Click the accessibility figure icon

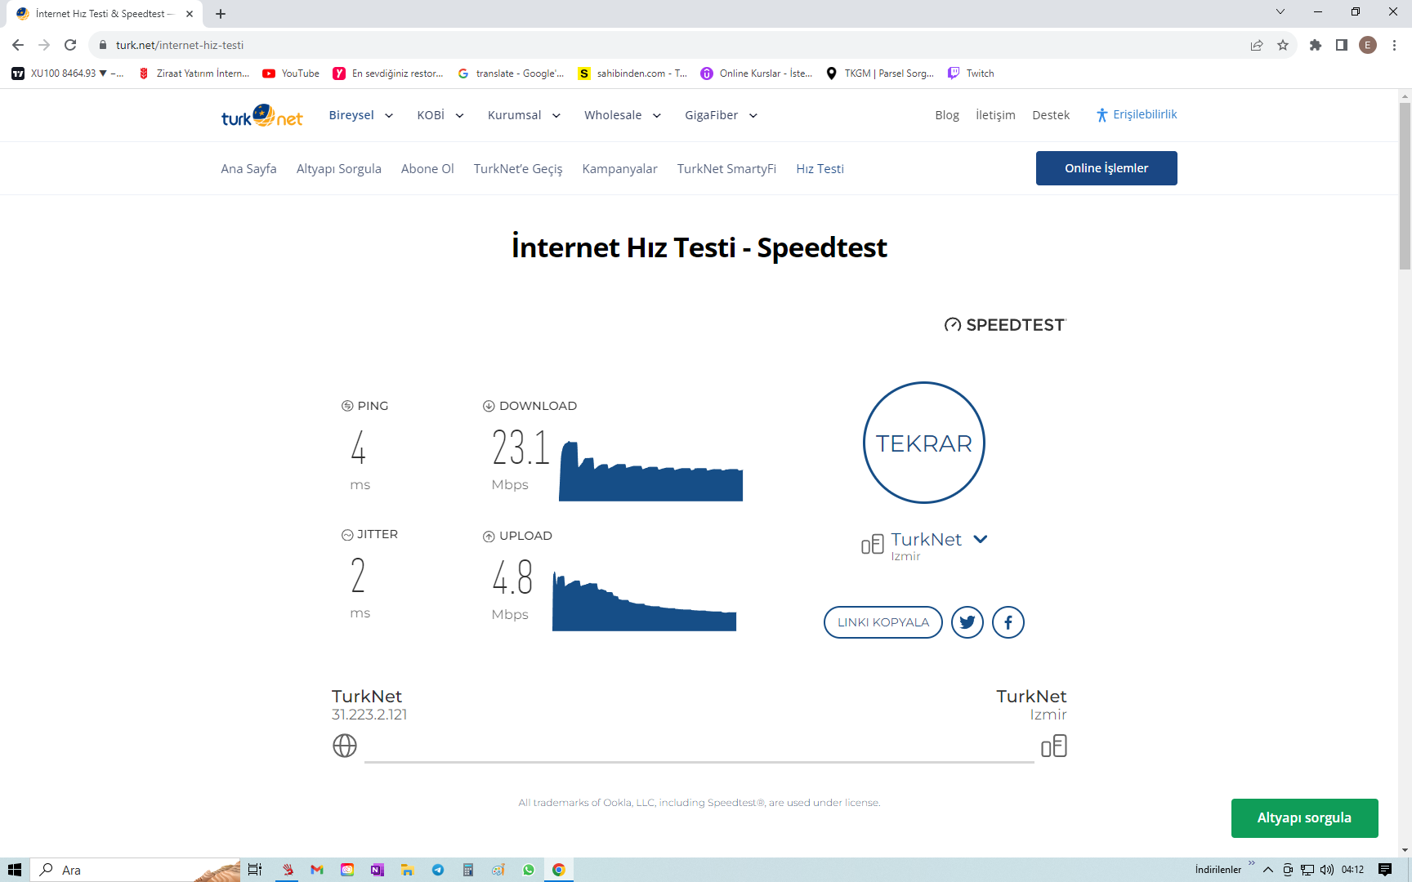(x=1101, y=115)
